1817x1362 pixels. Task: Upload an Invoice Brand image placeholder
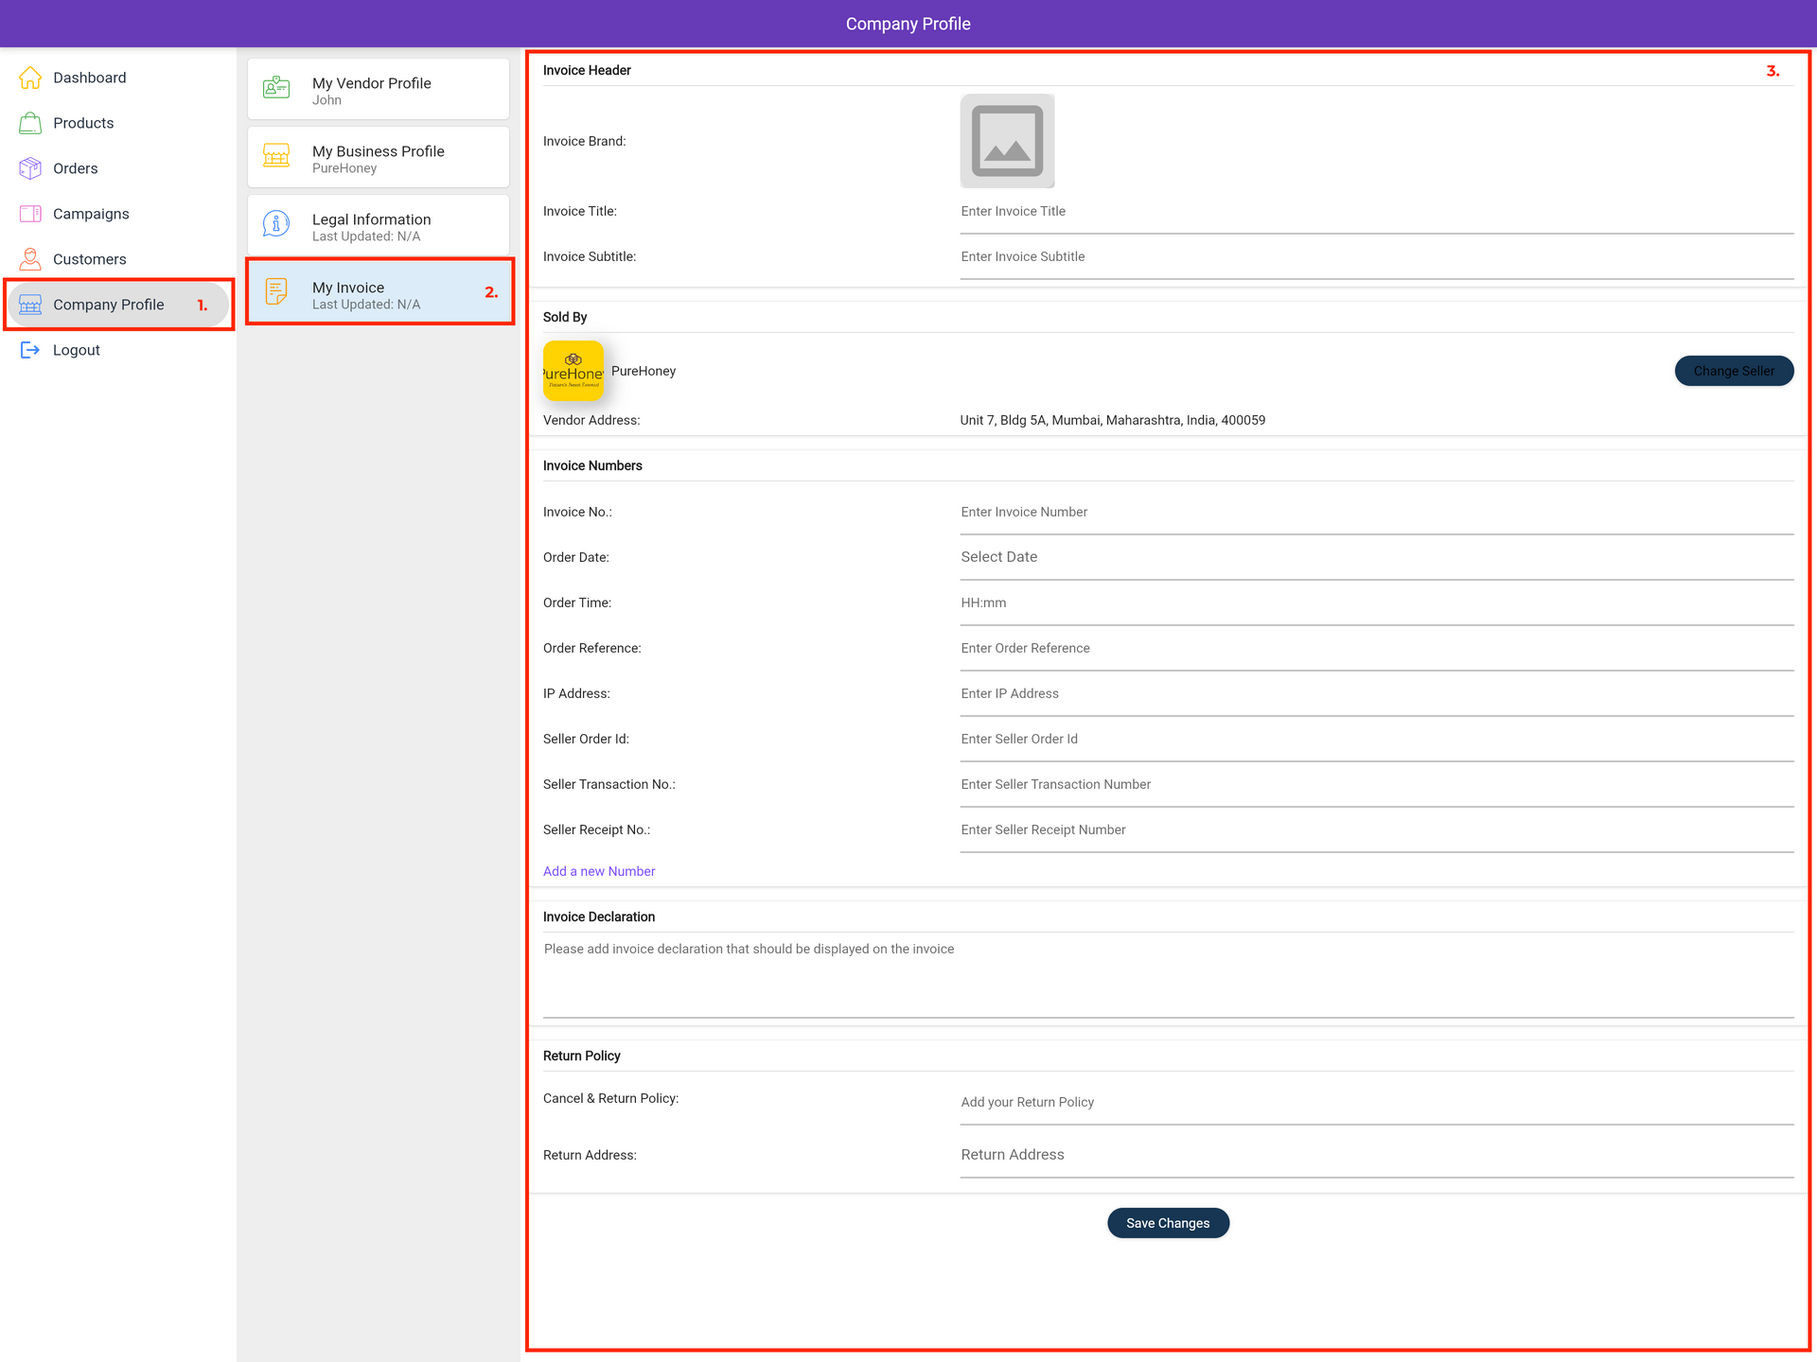click(1008, 141)
